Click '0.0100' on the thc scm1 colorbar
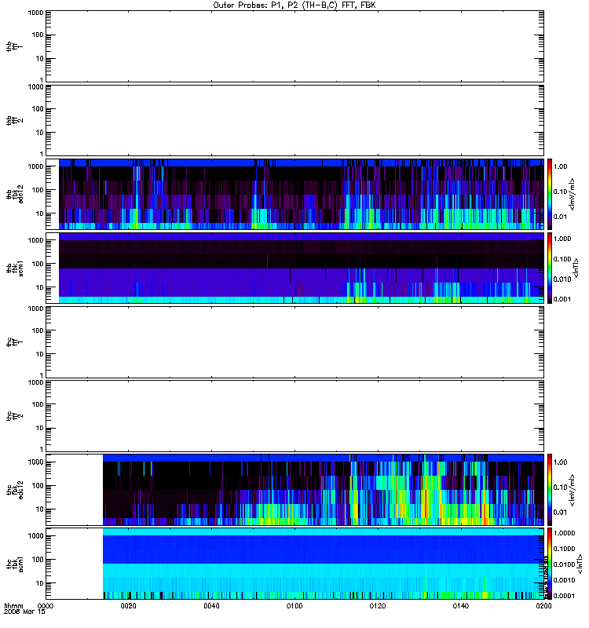 [x=564, y=564]
